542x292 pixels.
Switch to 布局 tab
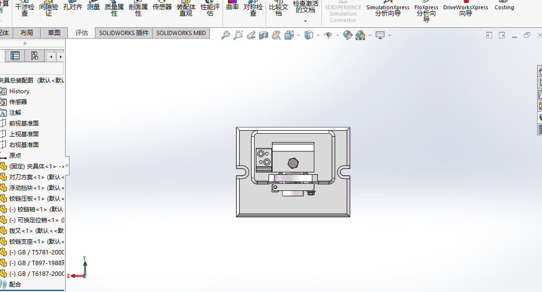tap(26, 33)
